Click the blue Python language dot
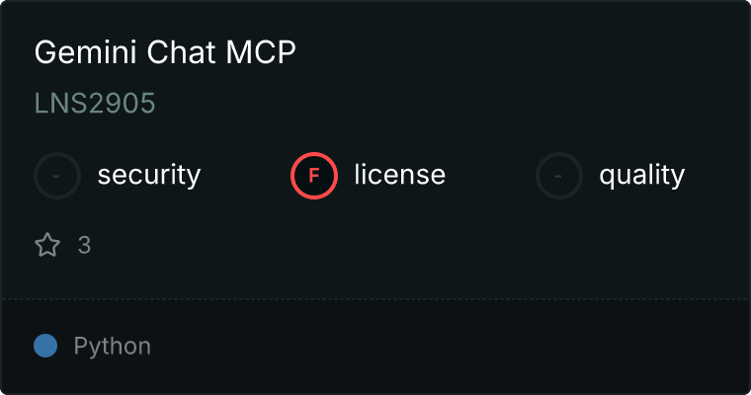Image resolution: width=751 pixels, height=395 pixels. [x=45, y=346]
